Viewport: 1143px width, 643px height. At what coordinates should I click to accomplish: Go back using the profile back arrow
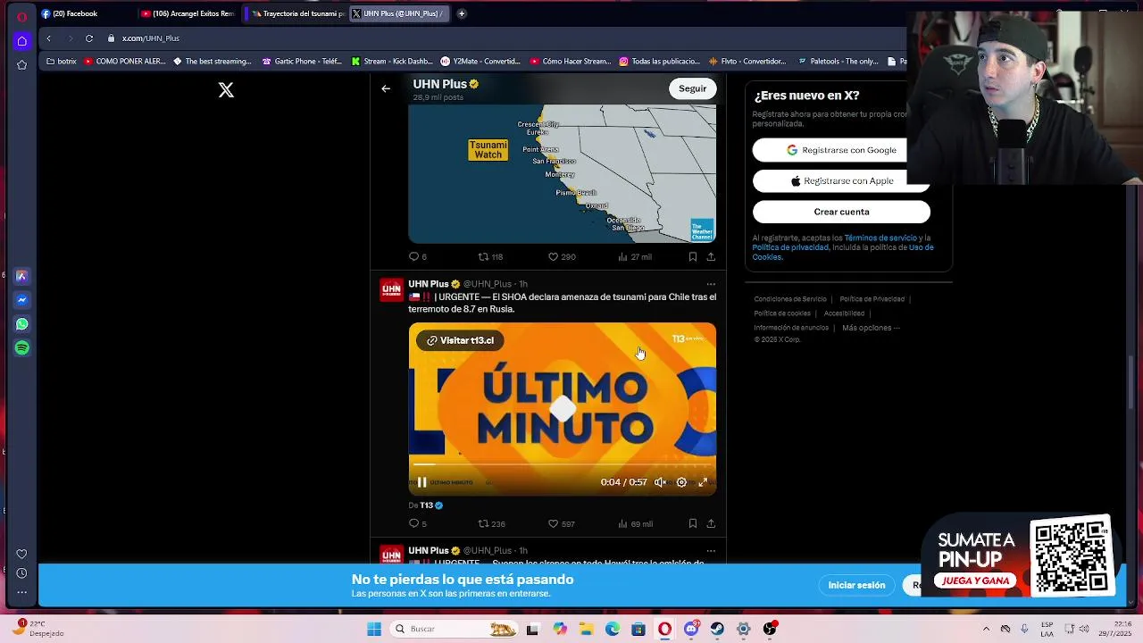click(x=386, y=88)
